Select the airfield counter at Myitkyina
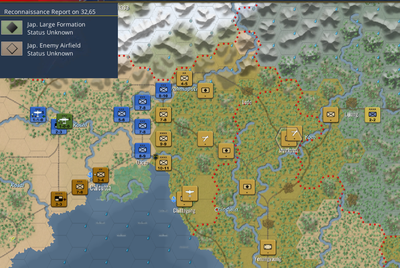Screen dimensions: 400x268 (294, 133)
